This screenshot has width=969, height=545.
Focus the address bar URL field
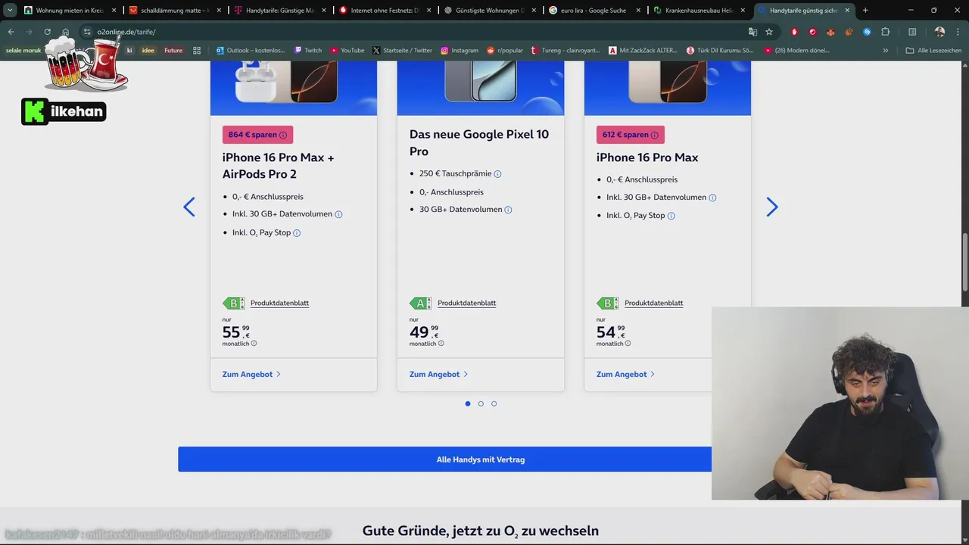416,32
